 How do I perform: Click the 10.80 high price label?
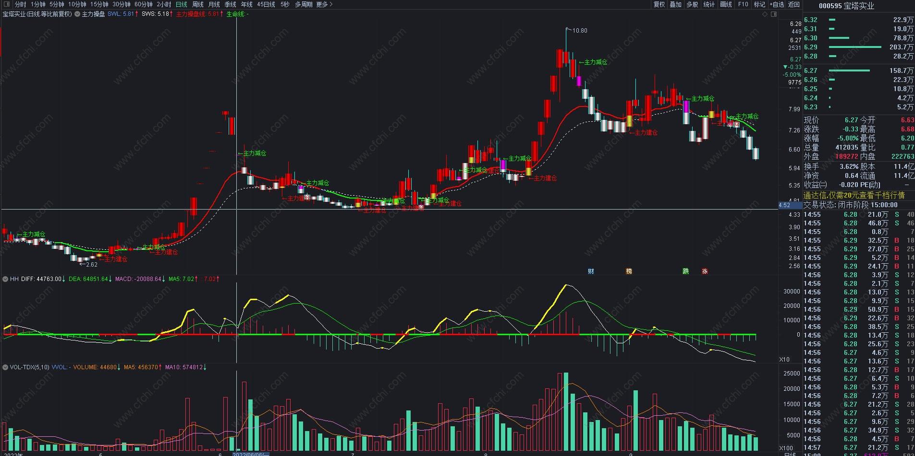coord(579,31)
